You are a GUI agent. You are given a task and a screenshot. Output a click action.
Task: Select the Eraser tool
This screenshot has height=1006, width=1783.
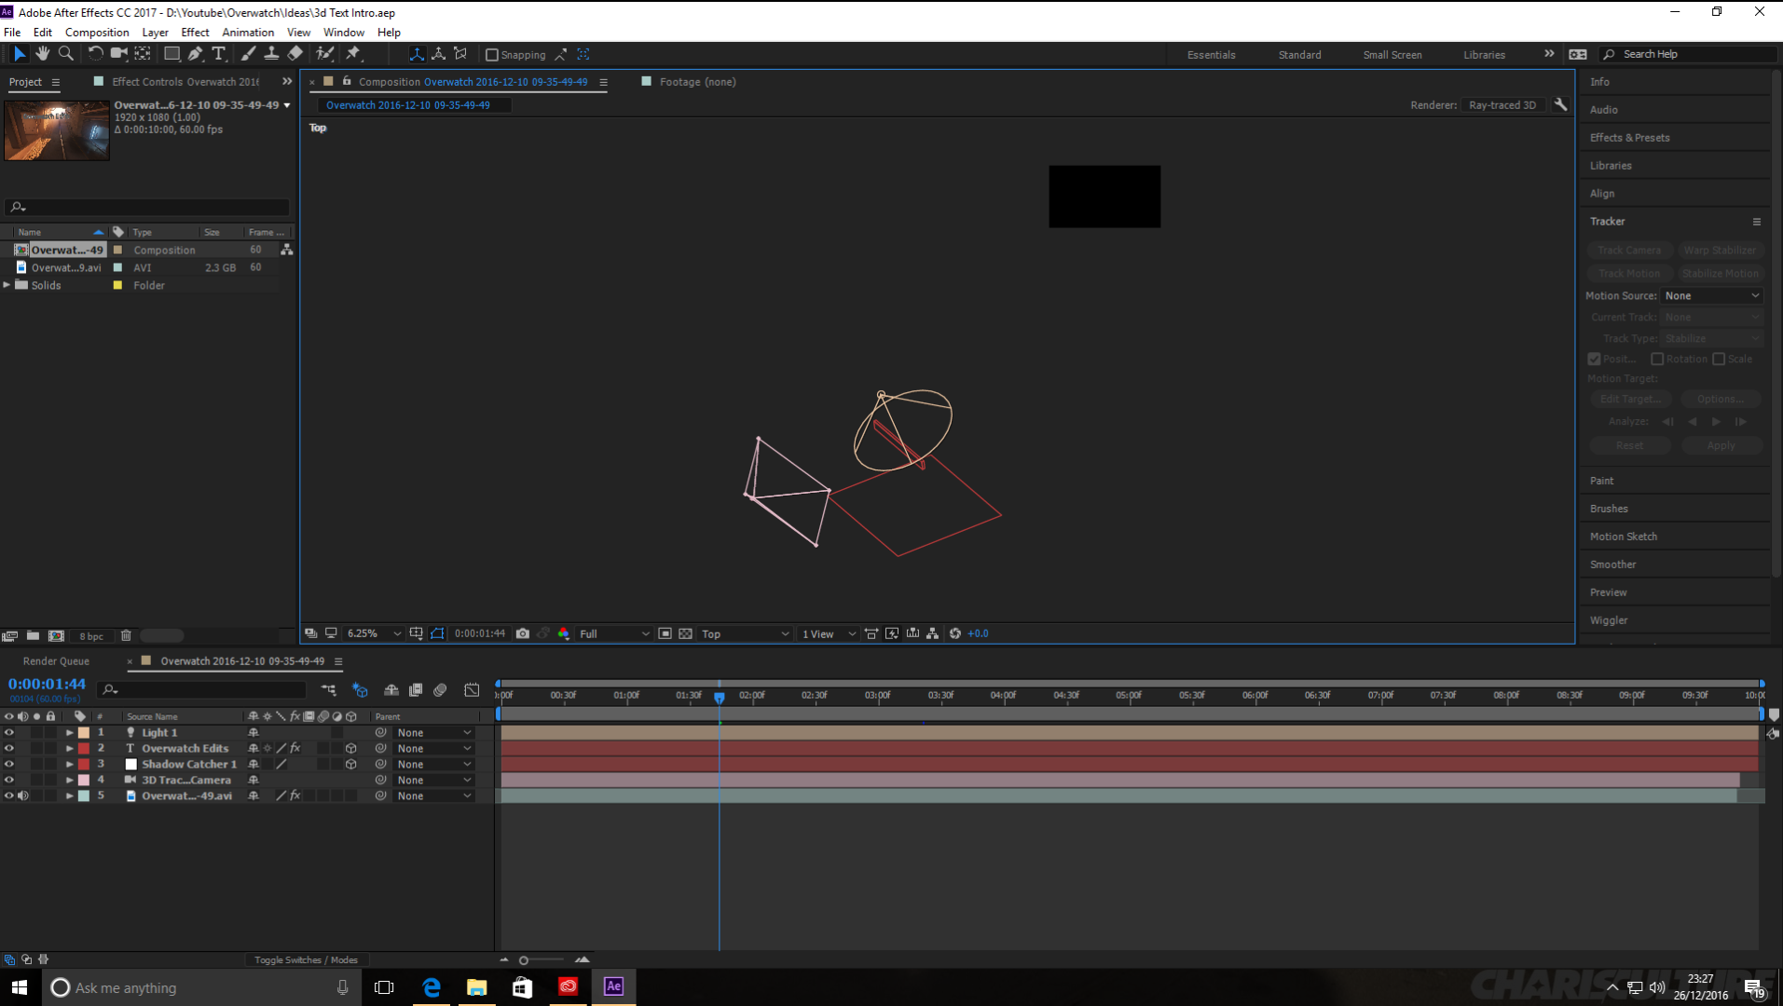295,54
